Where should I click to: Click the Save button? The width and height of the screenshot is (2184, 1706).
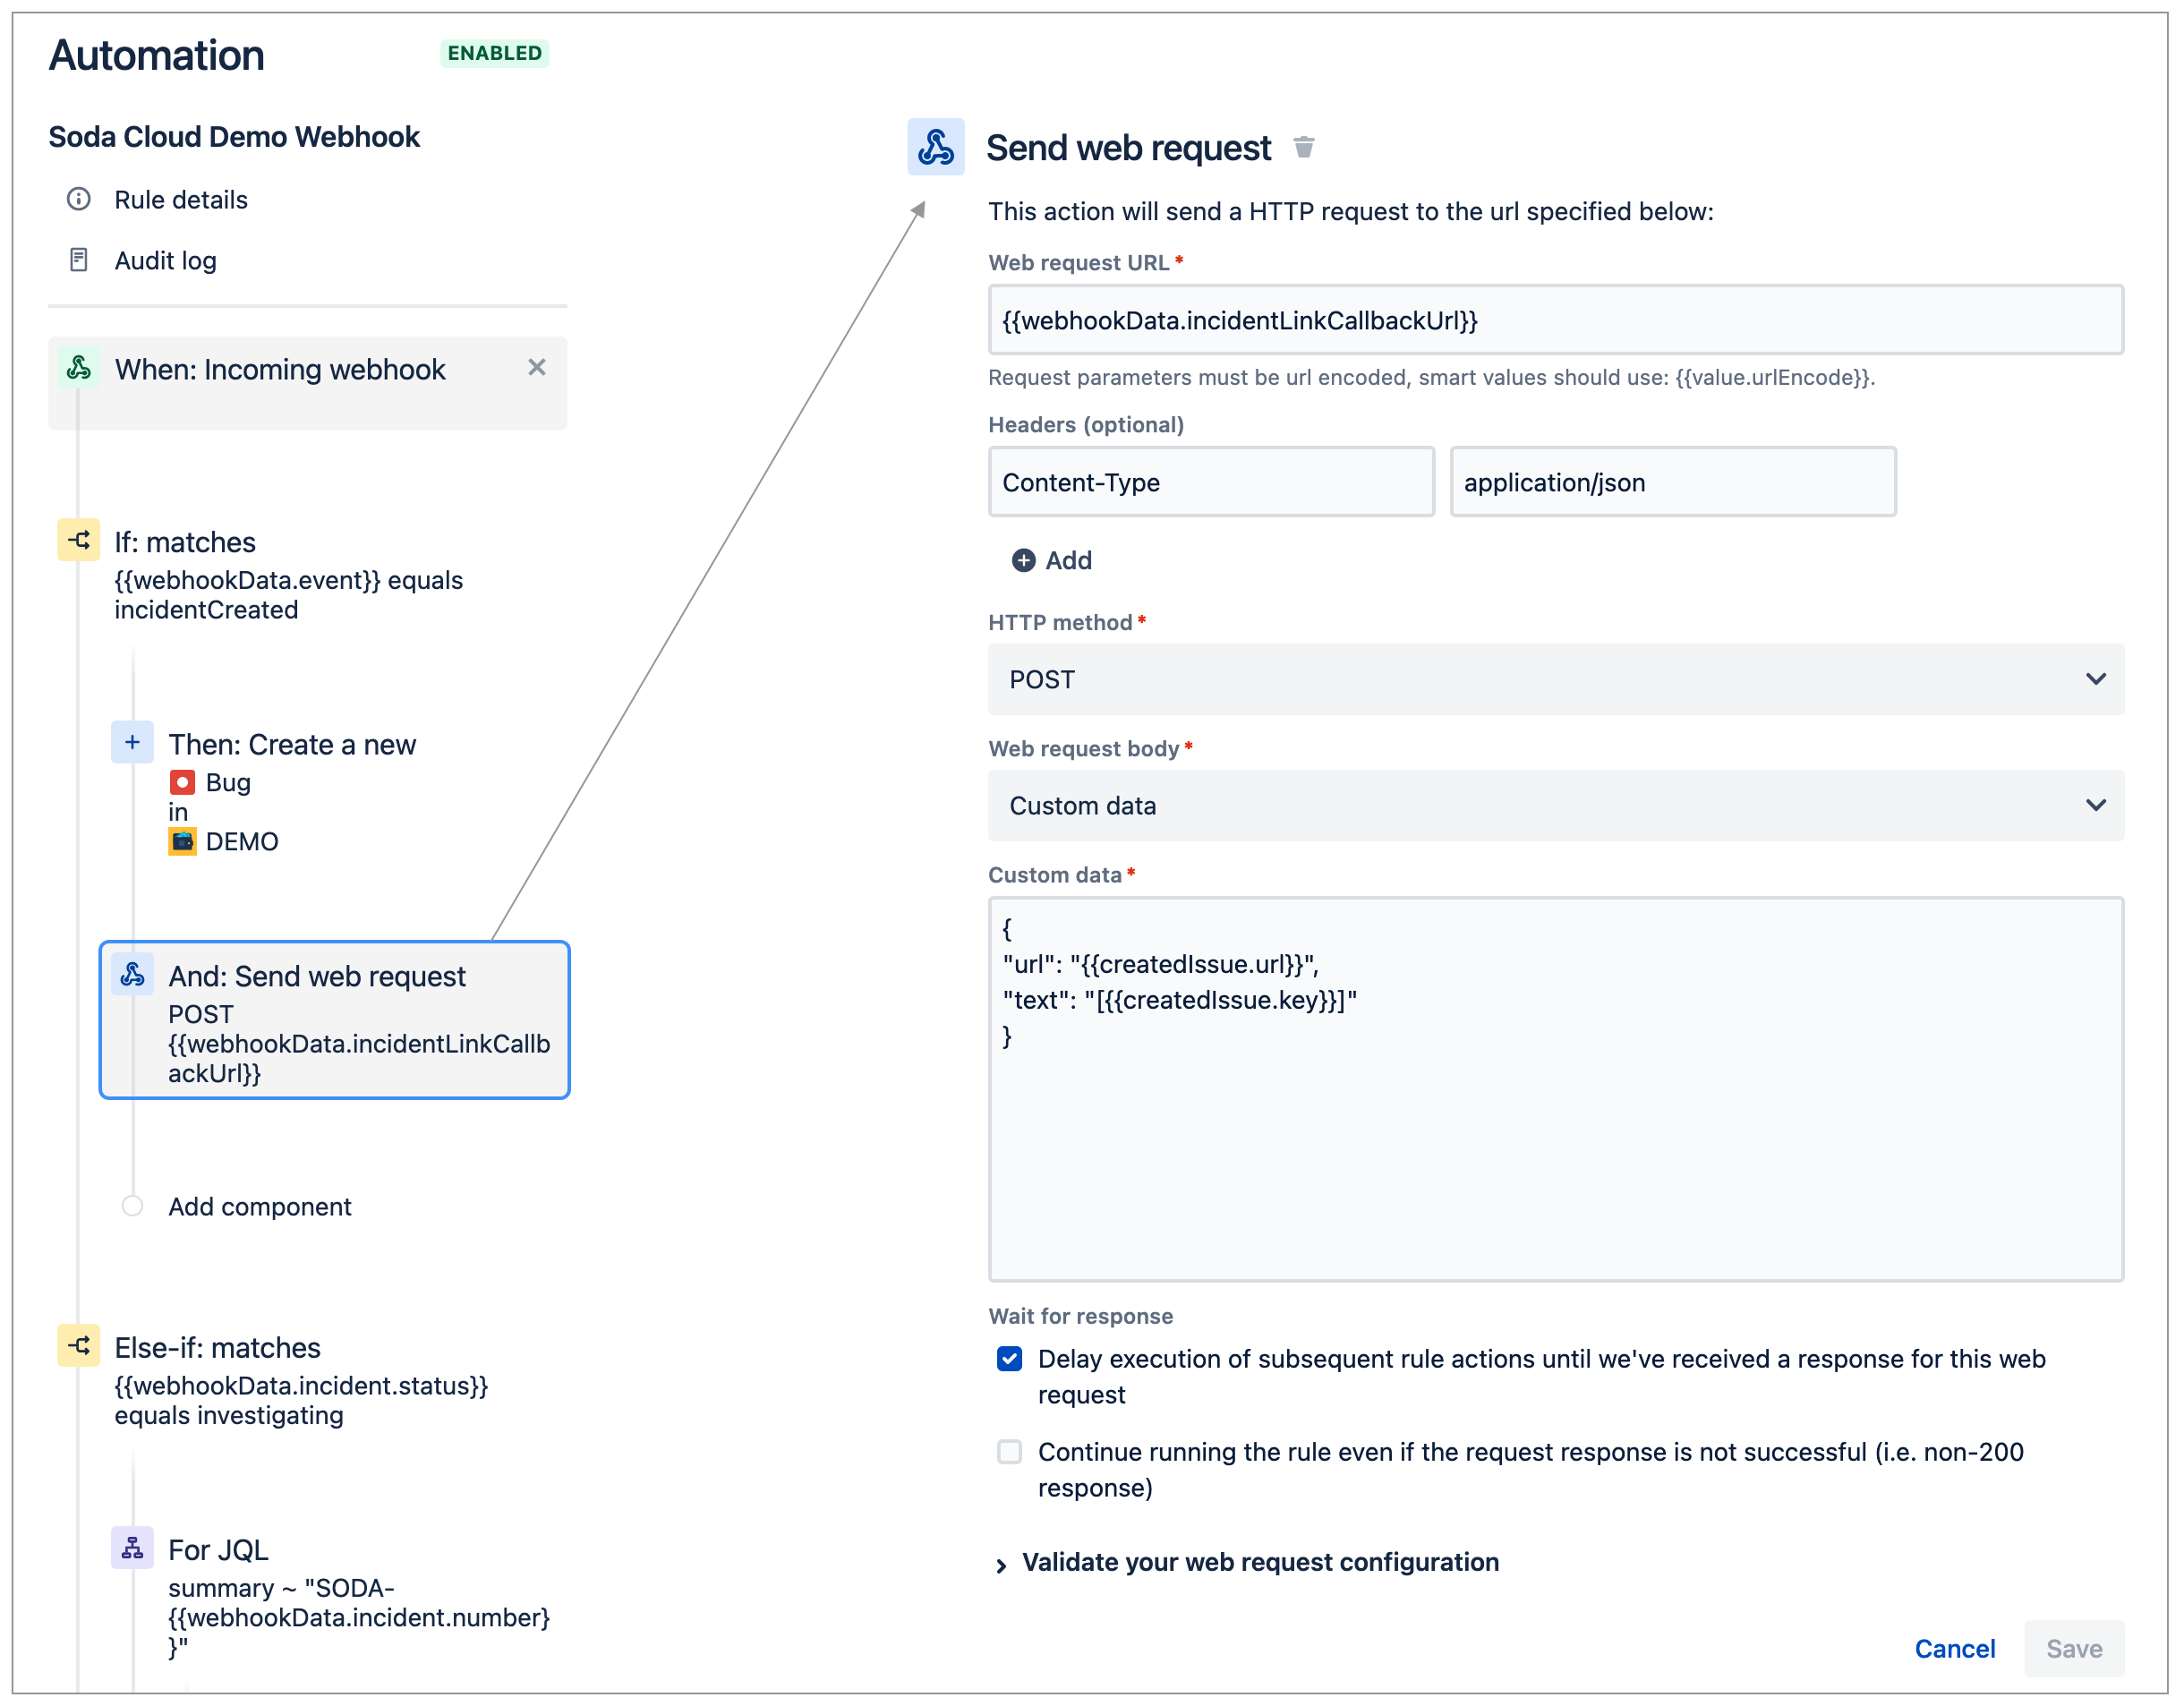pos(2073,1648)
